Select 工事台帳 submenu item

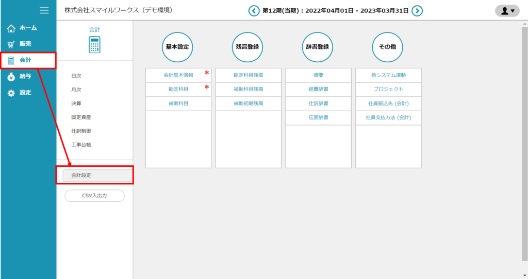[x=81, y=145]
